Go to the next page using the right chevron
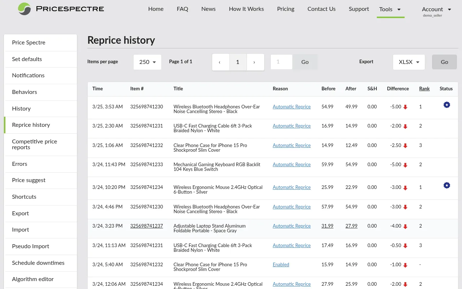Screen dimensions: 462x289 pyautogui.click(x=255, y=62)
